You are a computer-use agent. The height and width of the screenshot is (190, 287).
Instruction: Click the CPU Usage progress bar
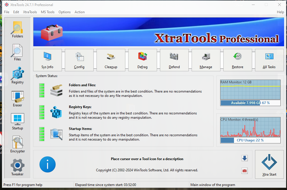250,140
